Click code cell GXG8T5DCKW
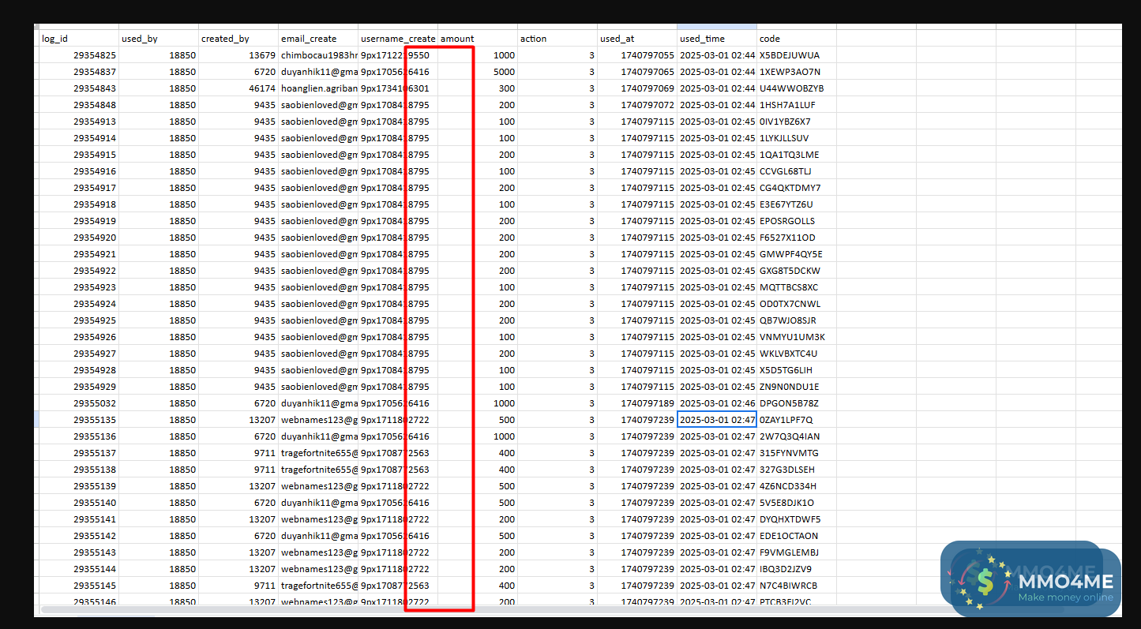 tap(797, 271)
